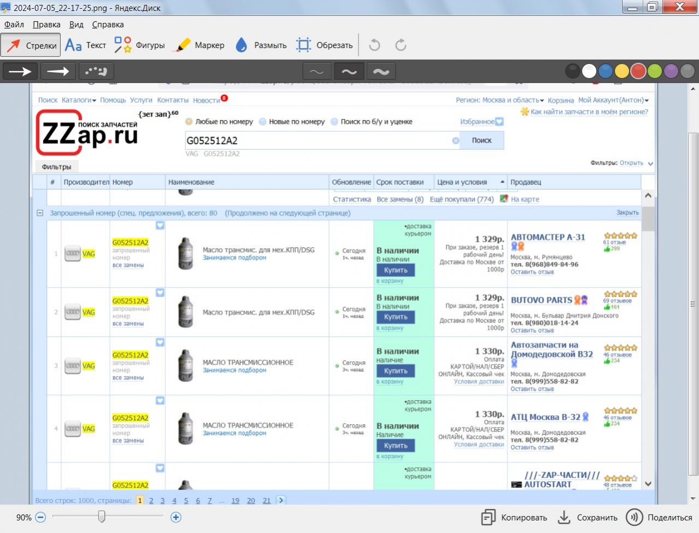Open the Избранное favorites dropdown

(481, 122)
